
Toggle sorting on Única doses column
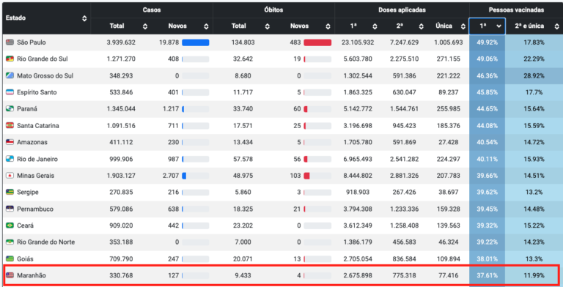click(x=463, y=26)
